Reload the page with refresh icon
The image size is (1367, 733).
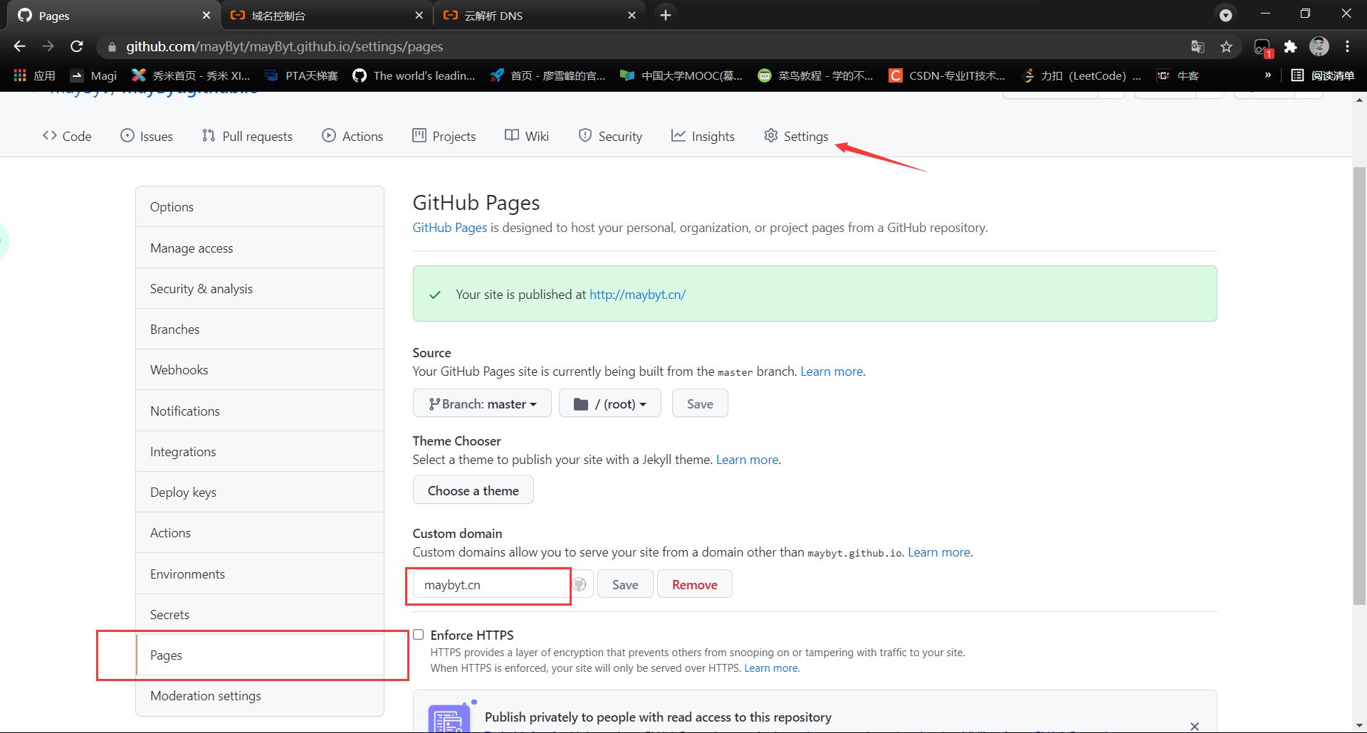(x=77, y=46)
